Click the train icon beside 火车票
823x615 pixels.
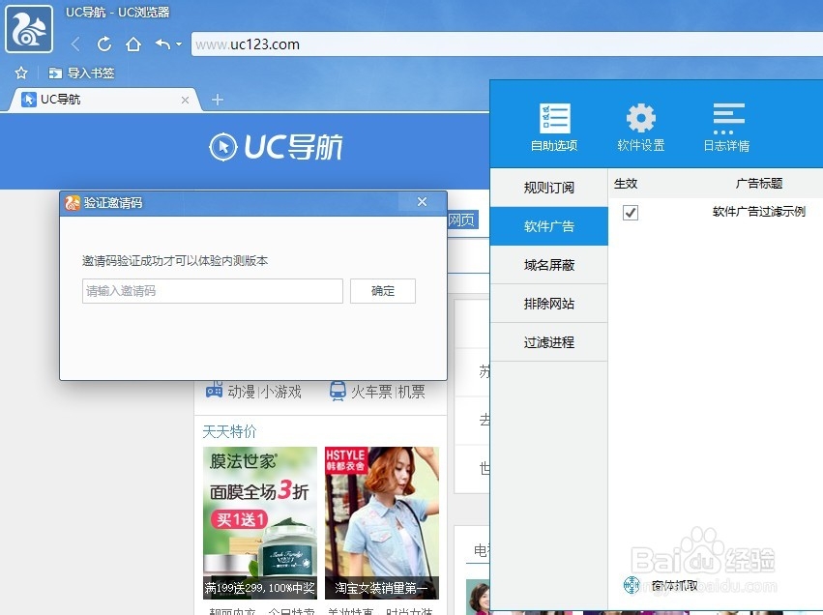(x=338, y=391)
